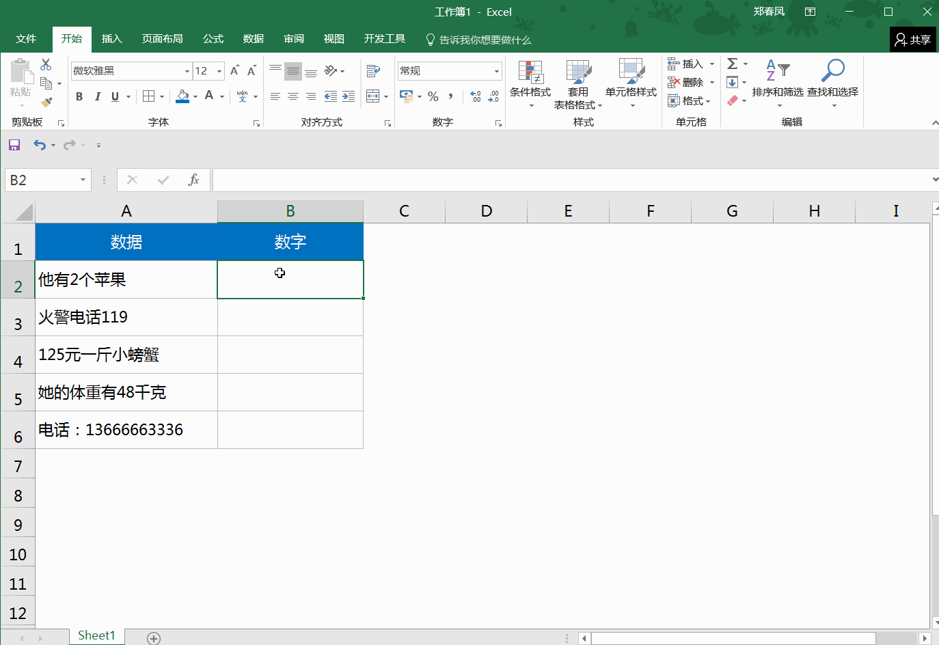The height and width of the screenshot is (645, 939).
Task: Click the Copy icon in clipboard group
Action: tap(46, 83)
